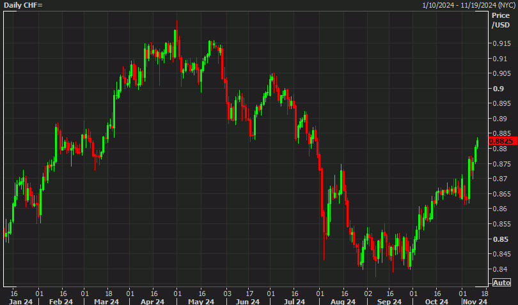Click the day label 18 above Mar 24
This screenshot has width=518, height=305.
(x=109, y=294)
